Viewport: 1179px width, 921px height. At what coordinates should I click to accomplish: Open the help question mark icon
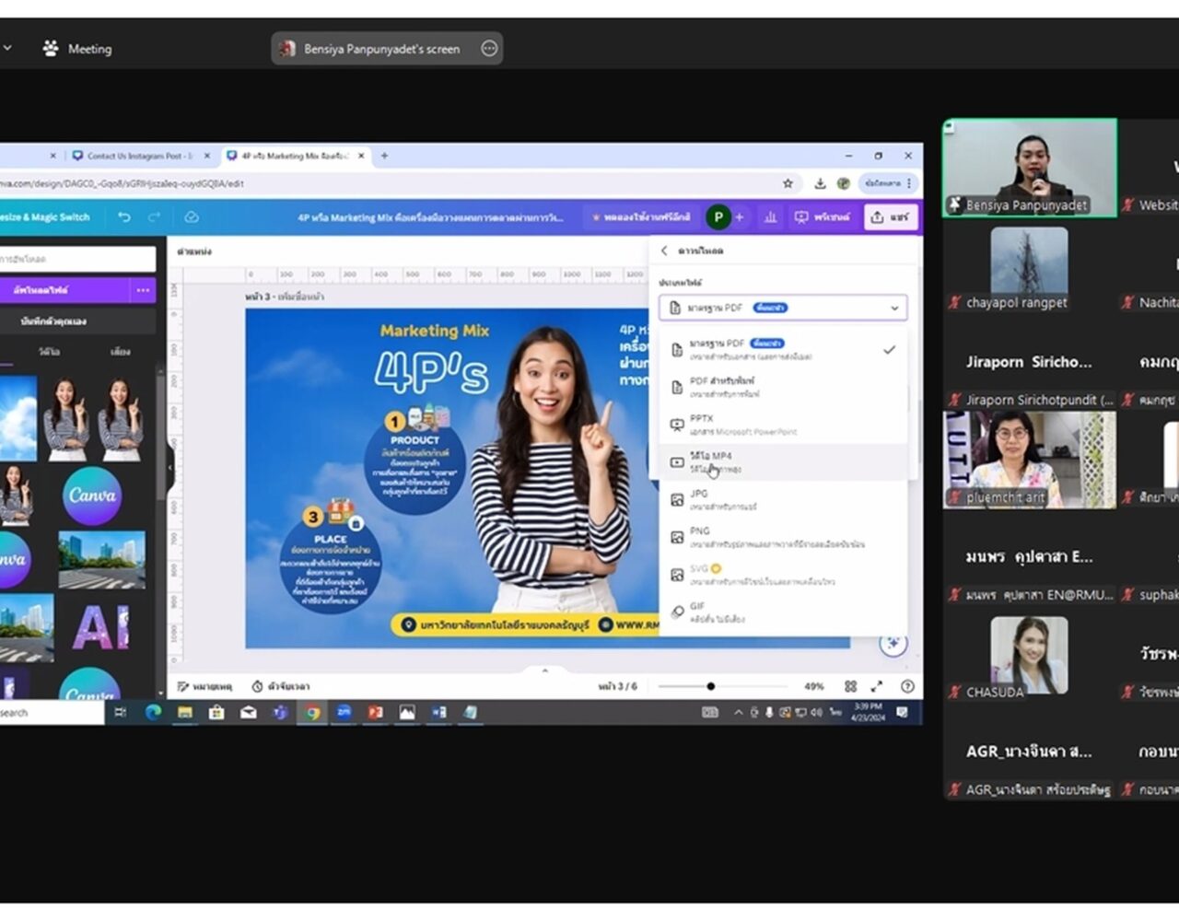[907, 686]
